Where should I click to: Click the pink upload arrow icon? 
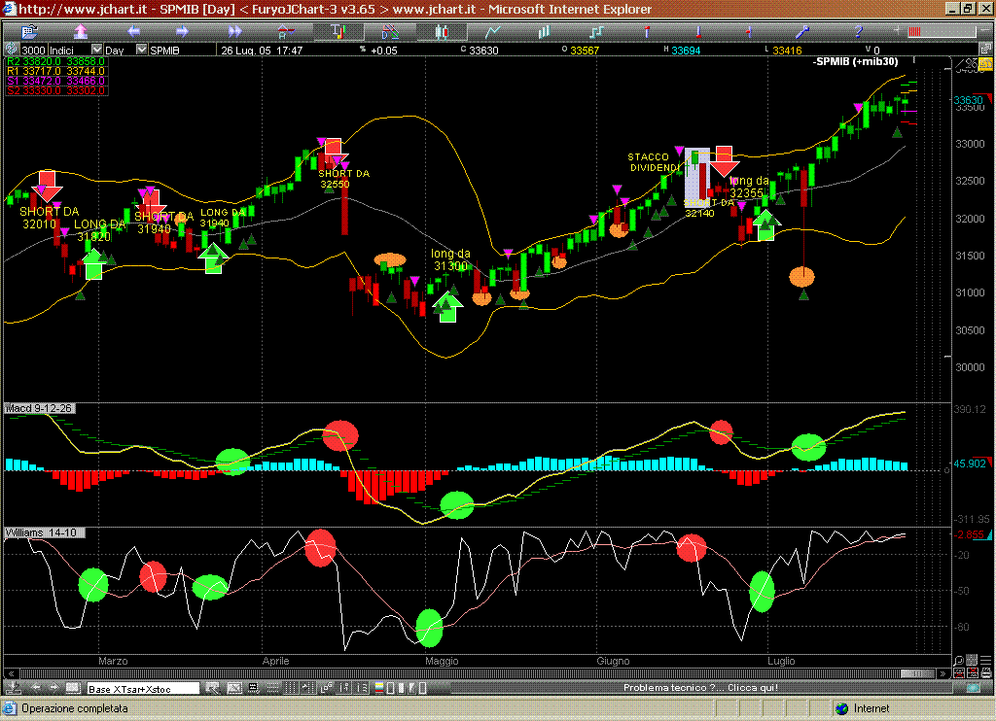pyautogui.click(x=81, y=32)
